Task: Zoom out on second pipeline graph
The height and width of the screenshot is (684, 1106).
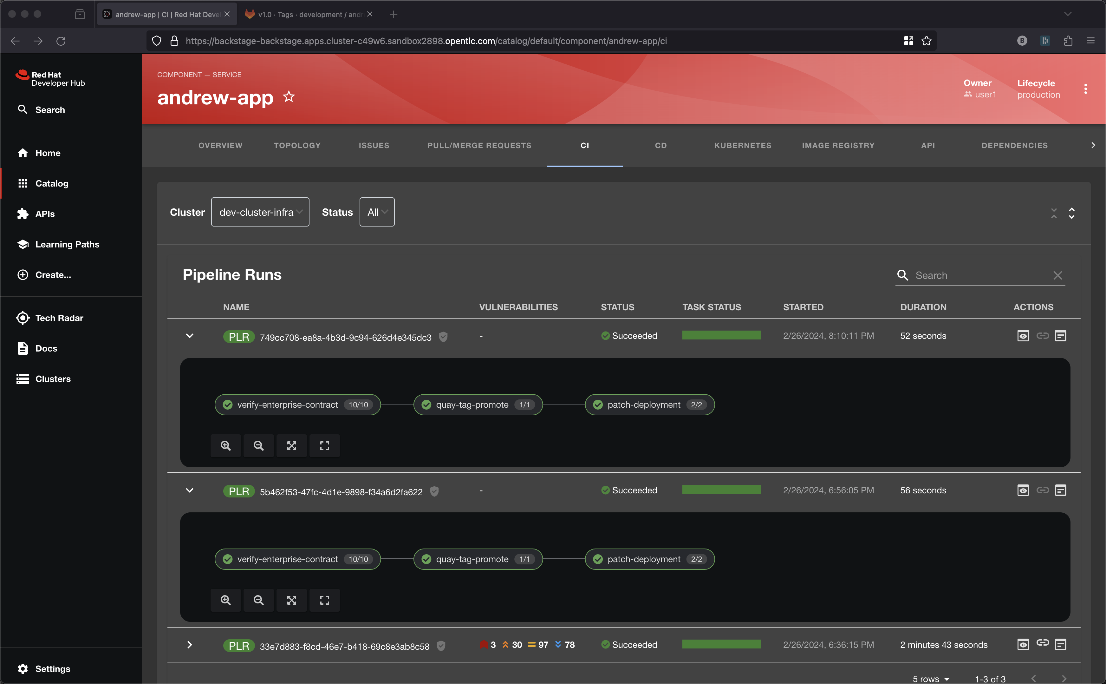Action: (x=259, y=600)
